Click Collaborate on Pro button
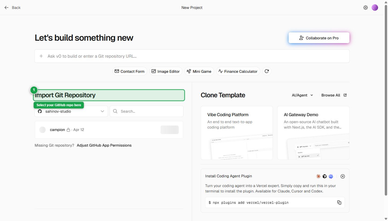388x221 pixels. (x=319, y=38)
